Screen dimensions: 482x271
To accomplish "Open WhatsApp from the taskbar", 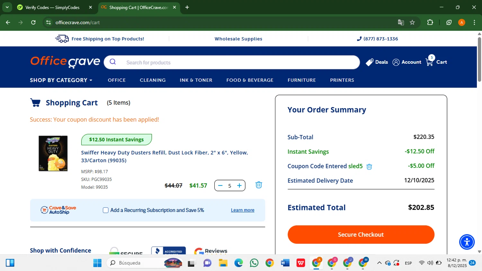I will tap(254, 263).
